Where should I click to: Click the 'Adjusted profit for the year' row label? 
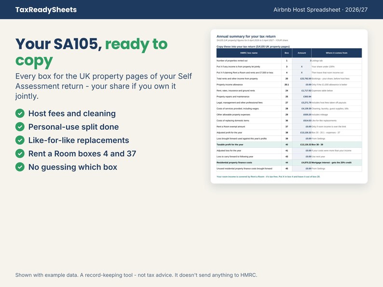click(229, 132)
